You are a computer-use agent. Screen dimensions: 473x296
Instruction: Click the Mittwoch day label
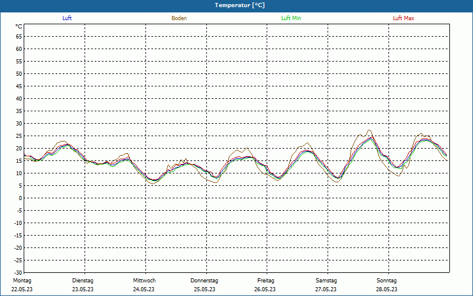144,281
